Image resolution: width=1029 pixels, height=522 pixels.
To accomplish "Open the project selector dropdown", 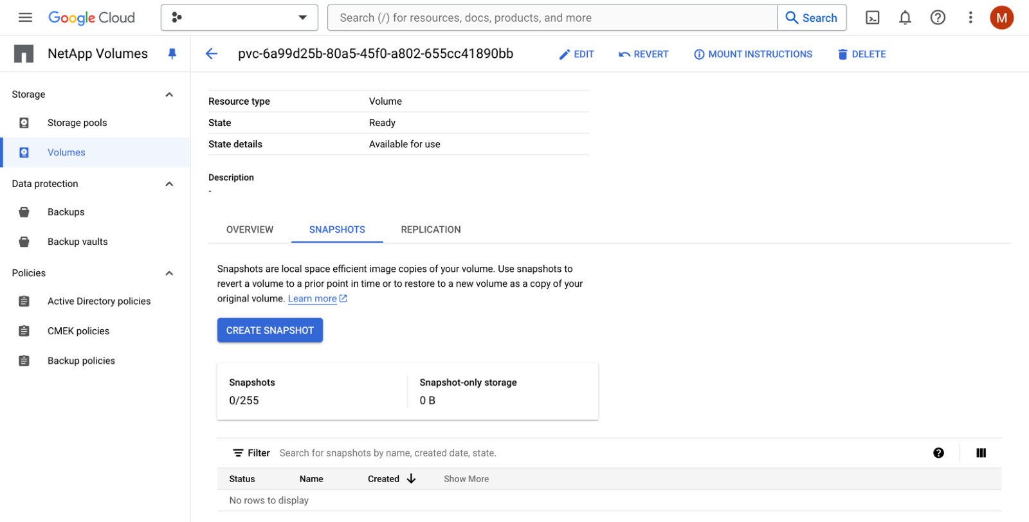I will [239, 17].
